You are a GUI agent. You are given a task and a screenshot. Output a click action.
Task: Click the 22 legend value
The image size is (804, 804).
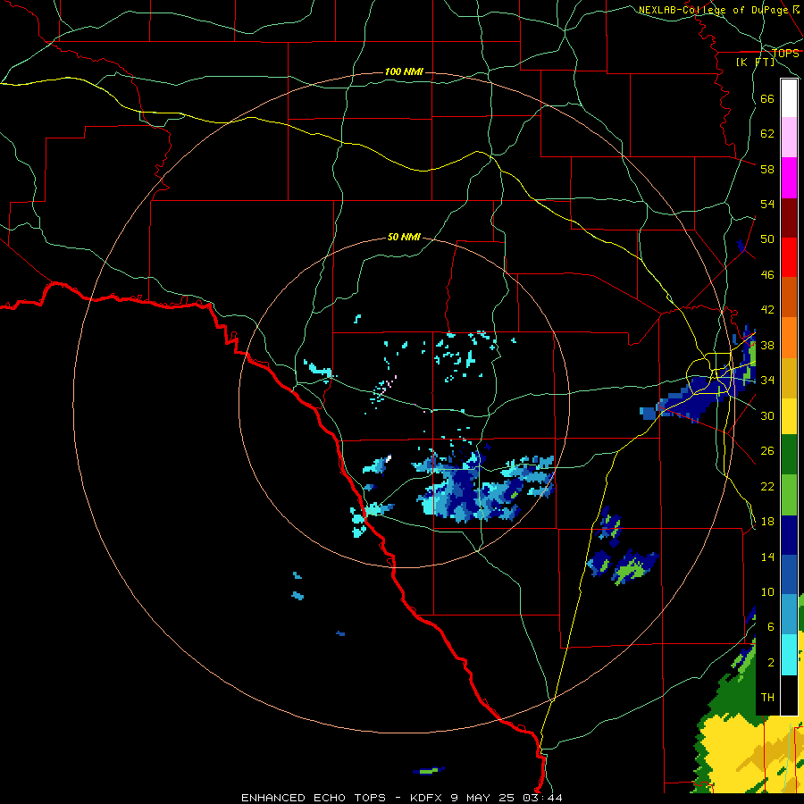pyautogui.click(x=767, y=486)
